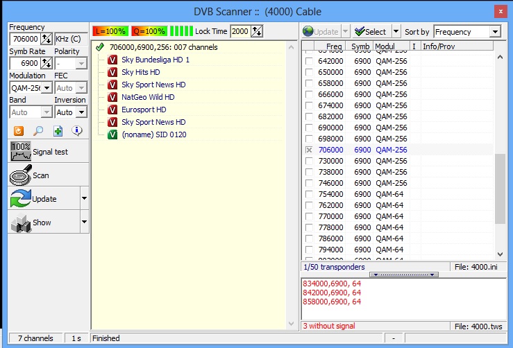Click the globe Update button in the transponder toolbar

click(x=321, y=32)
